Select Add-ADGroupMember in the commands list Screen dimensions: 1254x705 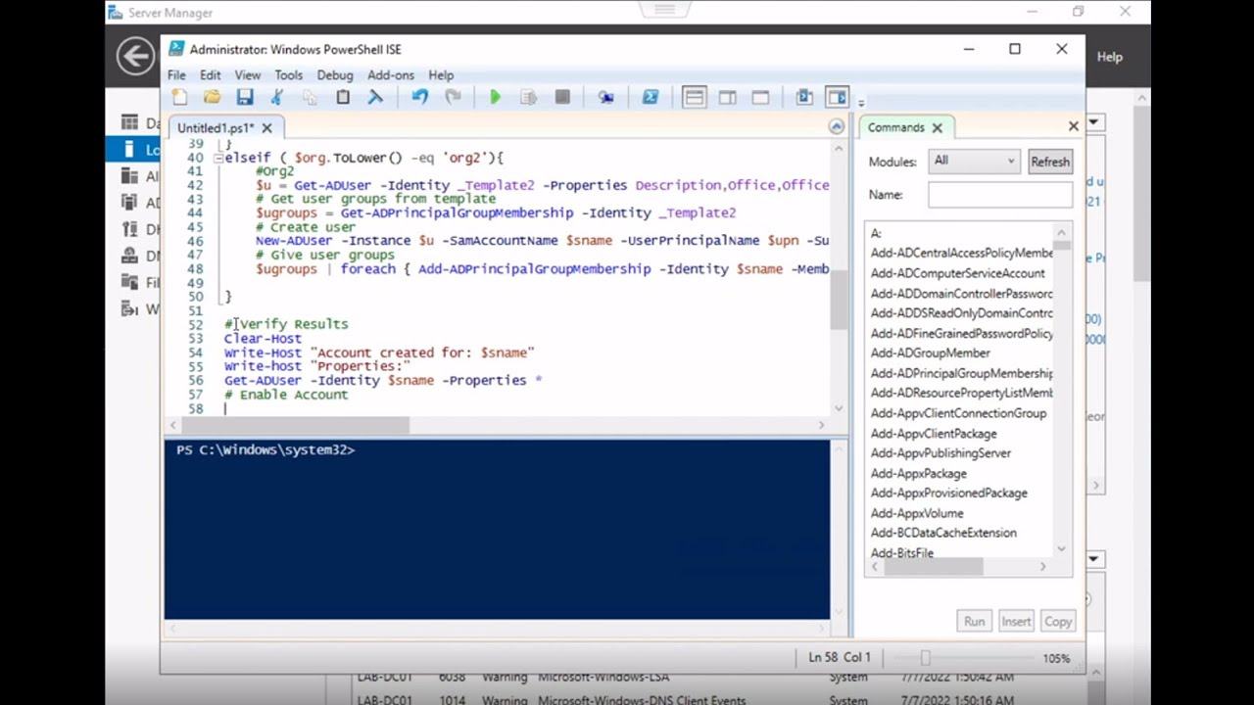(931, 353)
